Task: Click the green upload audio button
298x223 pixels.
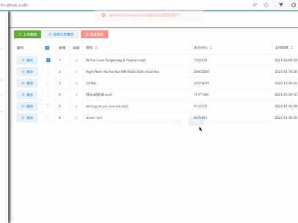Action: pyautogui.click(x=28, y=34)
